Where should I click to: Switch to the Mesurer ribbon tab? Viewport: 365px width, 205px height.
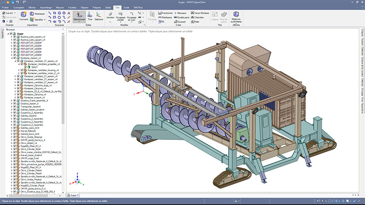(x=60, y=8)
